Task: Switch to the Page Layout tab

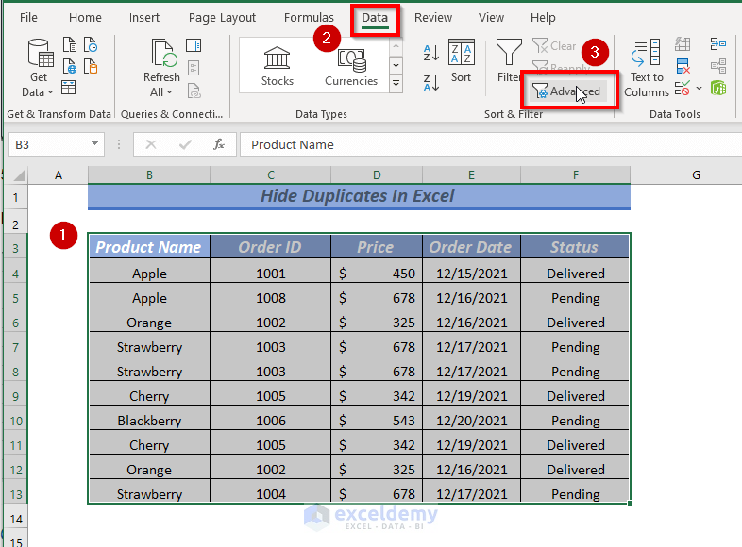Action: [222, 18]
